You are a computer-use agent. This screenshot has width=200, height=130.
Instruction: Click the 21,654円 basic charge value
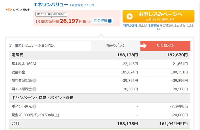pos(180,64)
